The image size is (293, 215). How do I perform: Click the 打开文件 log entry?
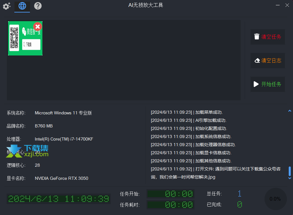pos(216,173)
